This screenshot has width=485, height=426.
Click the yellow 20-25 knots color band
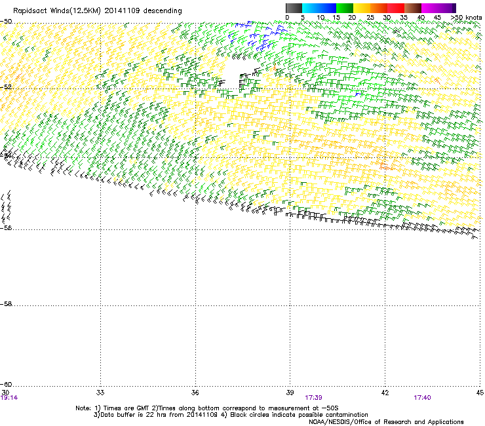(362, 8)
